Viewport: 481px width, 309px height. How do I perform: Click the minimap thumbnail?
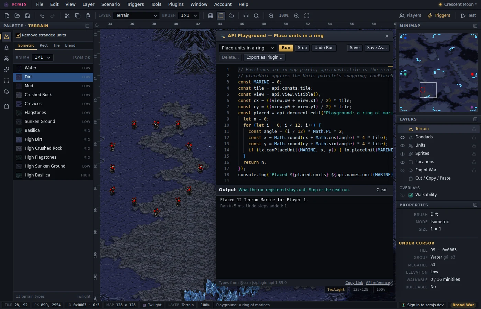(x=438, y=72)
